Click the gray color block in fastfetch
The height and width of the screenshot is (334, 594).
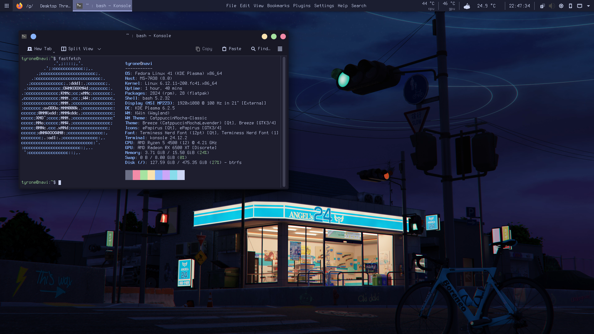tap(129, 175)
